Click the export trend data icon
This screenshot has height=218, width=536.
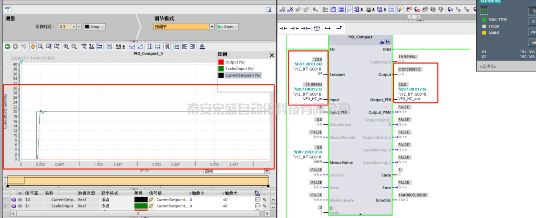(202, 46)
